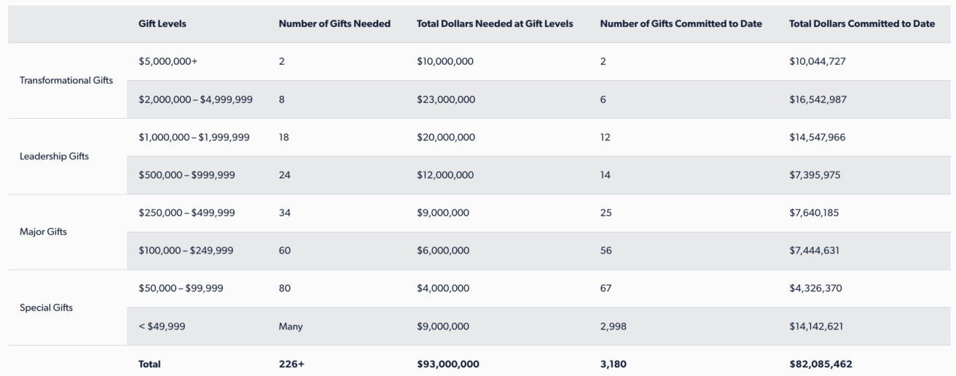
Task: Click the $82,085,462 total committed cell
Action: click(820, 364)
